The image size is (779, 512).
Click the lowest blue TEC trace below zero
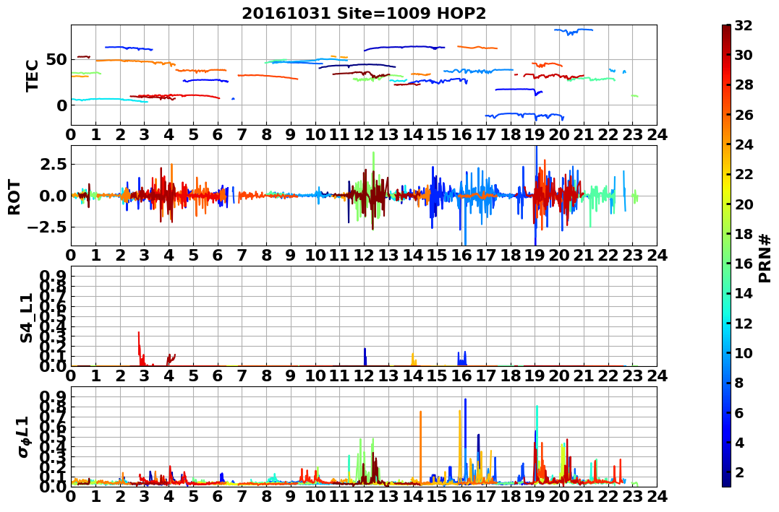point(524,116)
